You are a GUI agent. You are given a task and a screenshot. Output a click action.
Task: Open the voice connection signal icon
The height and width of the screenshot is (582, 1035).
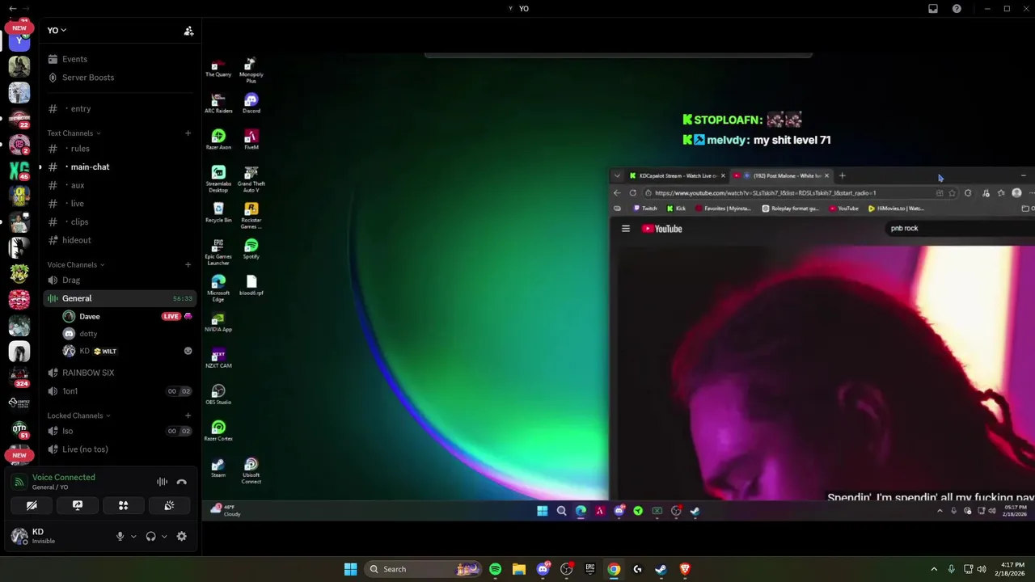click(x=19, y=482)
